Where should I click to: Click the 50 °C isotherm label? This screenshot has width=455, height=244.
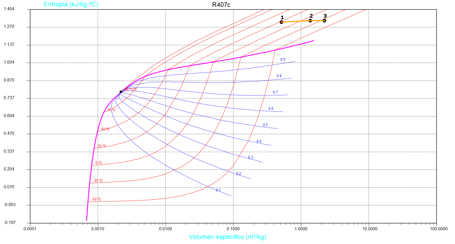coord(105,129)
